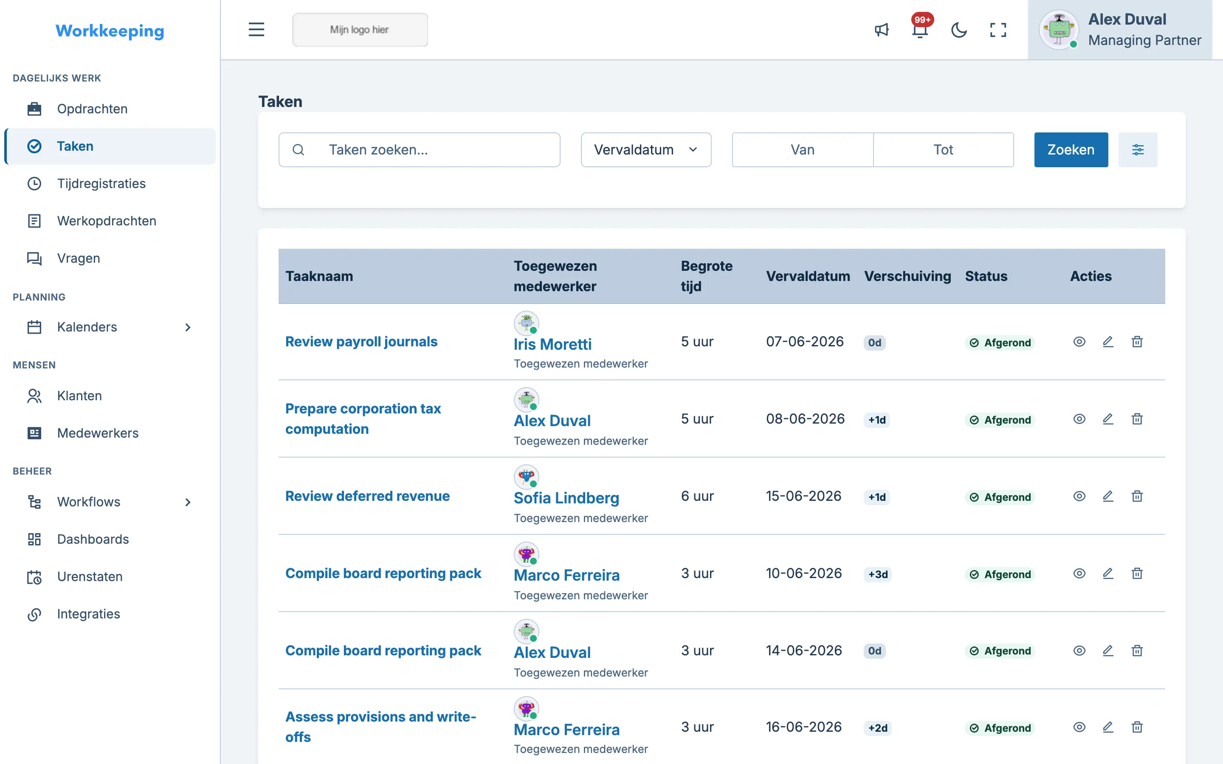Open notifications bell with 99+ badge
Viewport: 1223px width, 764px height.
point(920,30)
